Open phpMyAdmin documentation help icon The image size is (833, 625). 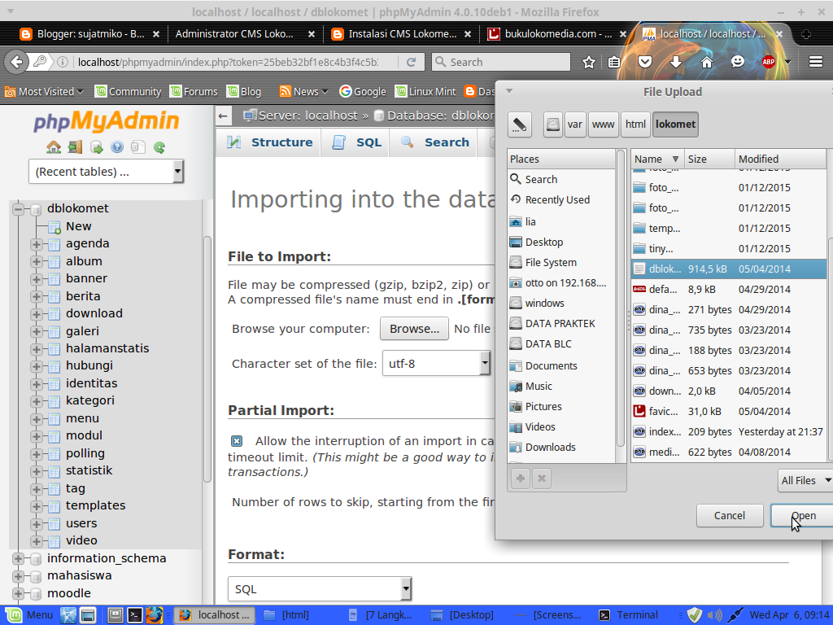(117, 147)
